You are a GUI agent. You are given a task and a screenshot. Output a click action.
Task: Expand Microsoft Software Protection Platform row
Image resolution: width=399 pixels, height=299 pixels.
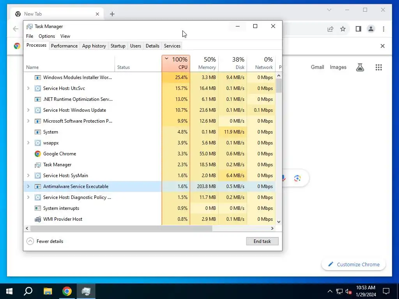pos(28,121)
